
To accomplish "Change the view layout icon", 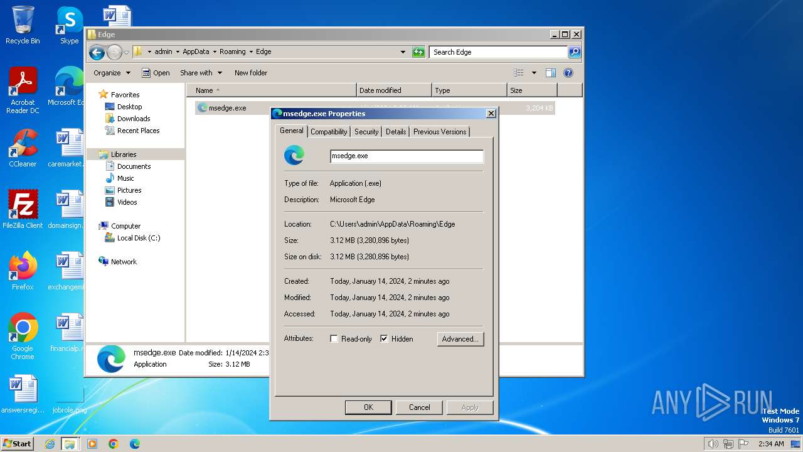I will tap(519, 73).
